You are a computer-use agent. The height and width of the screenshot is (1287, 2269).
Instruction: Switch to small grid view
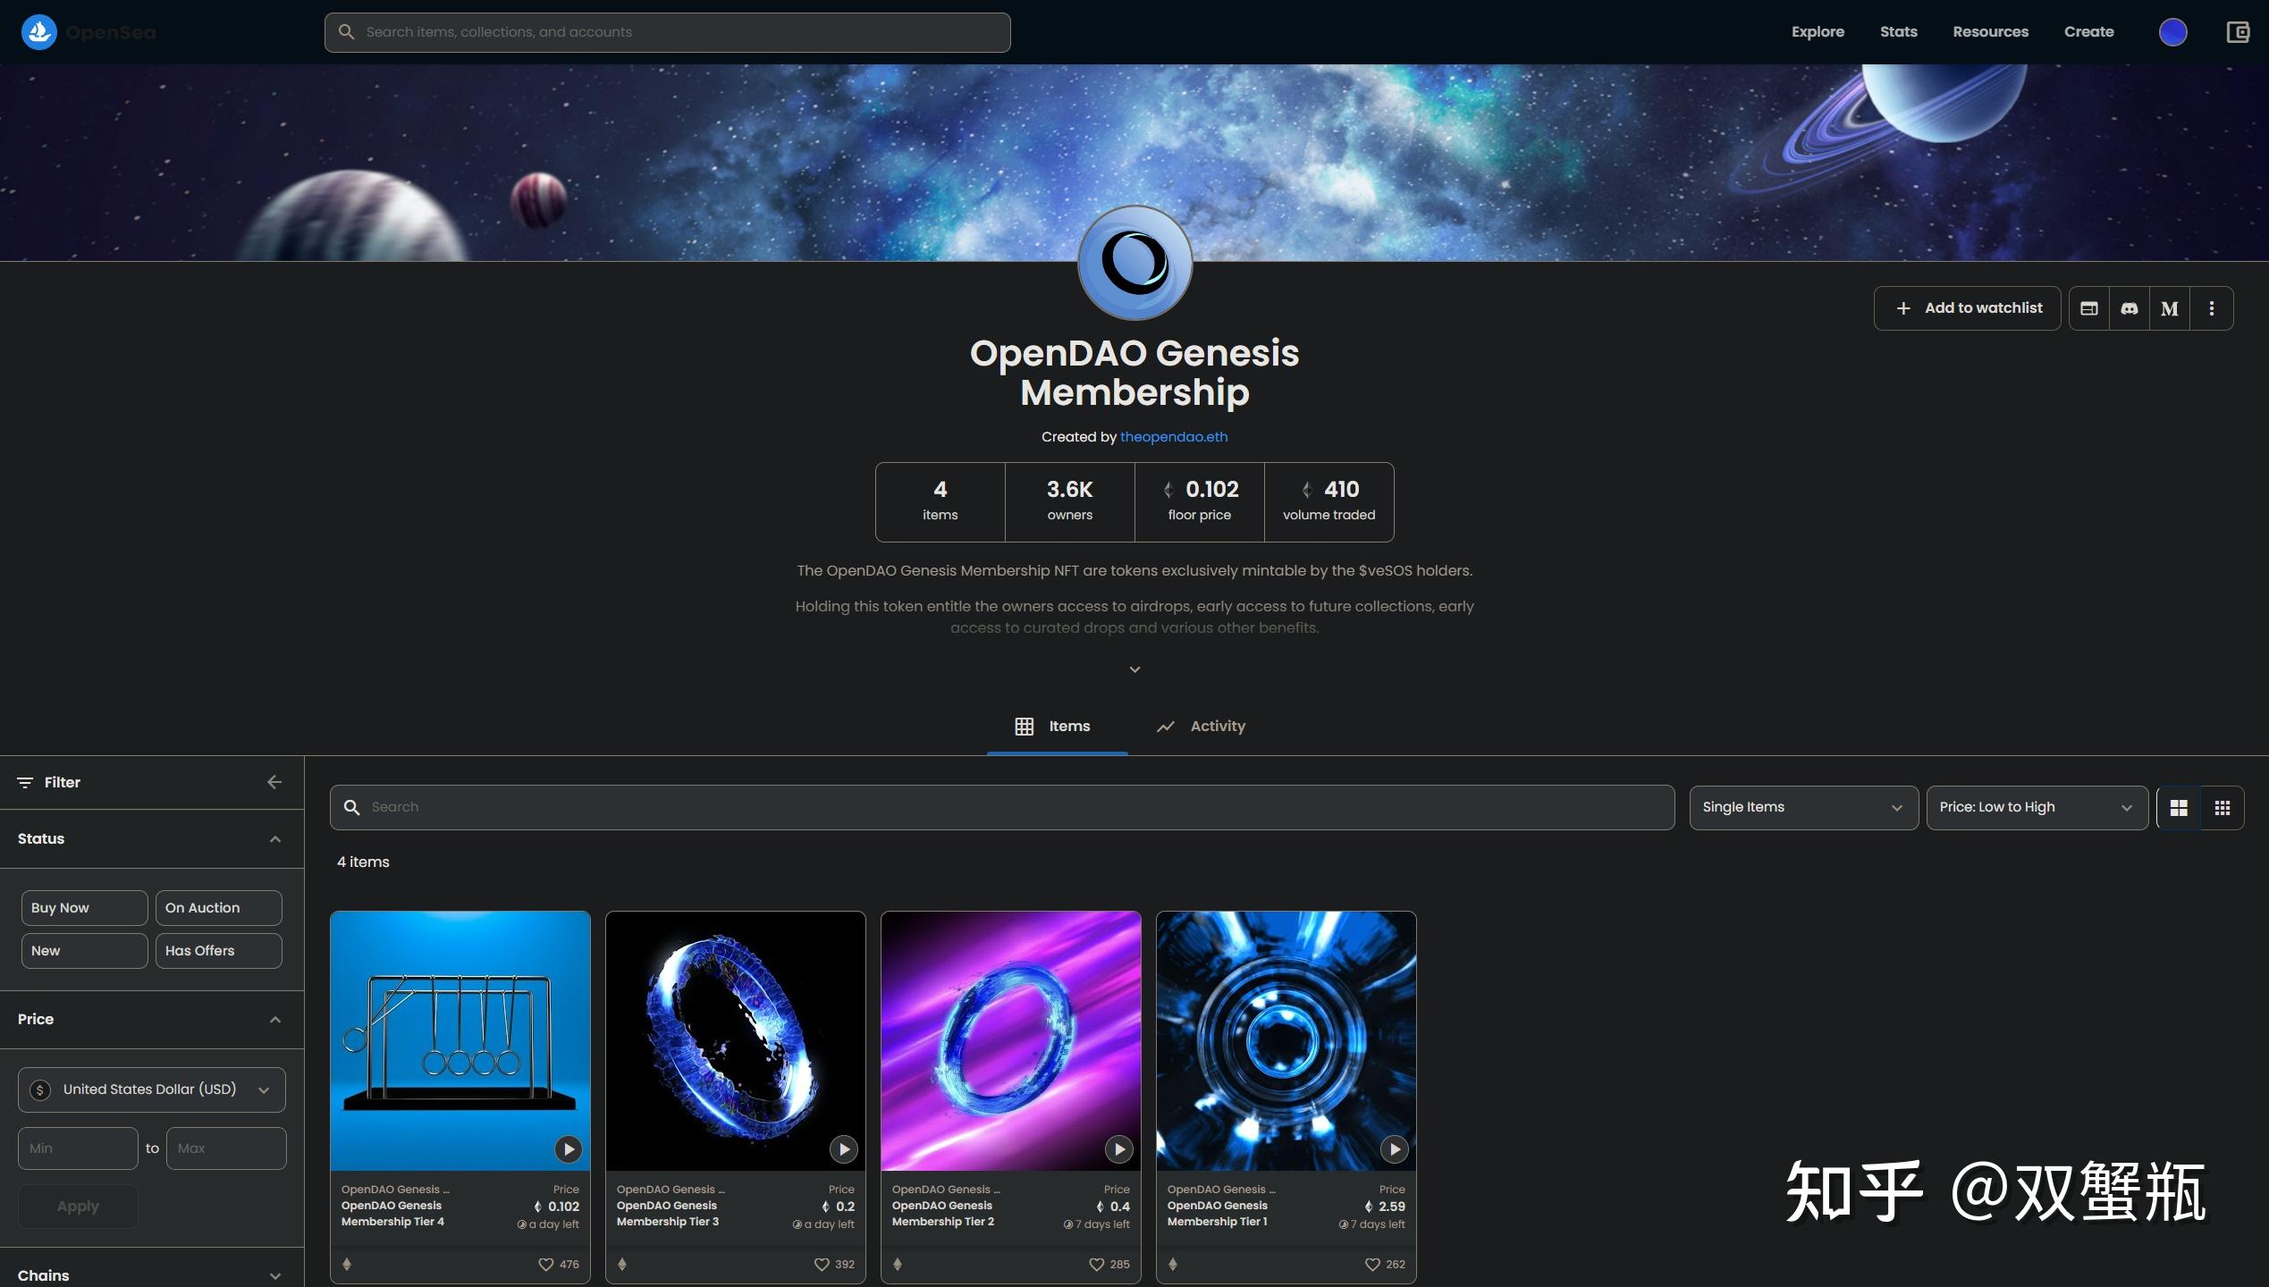(x=2223, y=808)
